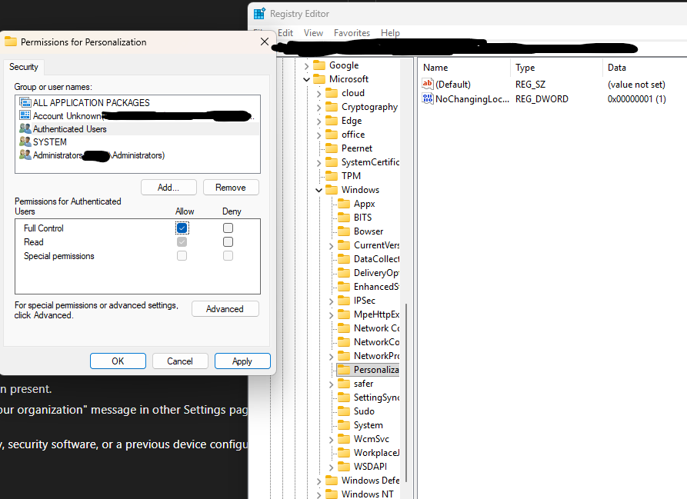This screenshot has height=499, width=687.
Task: Close the Permissions for Personalization dialog
Action: (x=265, y=42)
